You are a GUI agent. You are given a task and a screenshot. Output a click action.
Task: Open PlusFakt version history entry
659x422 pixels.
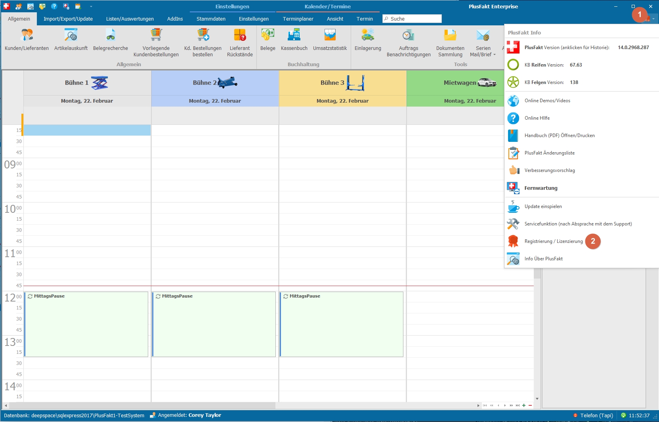coord(581,47)
